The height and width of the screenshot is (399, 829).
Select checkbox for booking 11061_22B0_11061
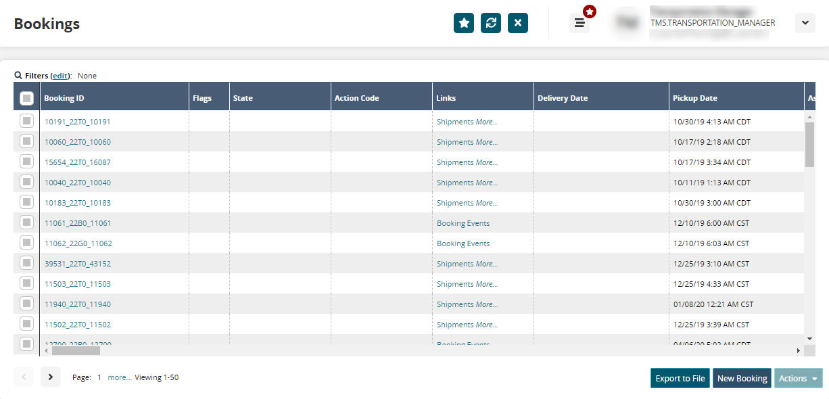(x=26, y=222)
